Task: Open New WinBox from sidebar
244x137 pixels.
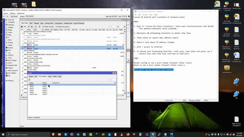Action: (12, 73)
